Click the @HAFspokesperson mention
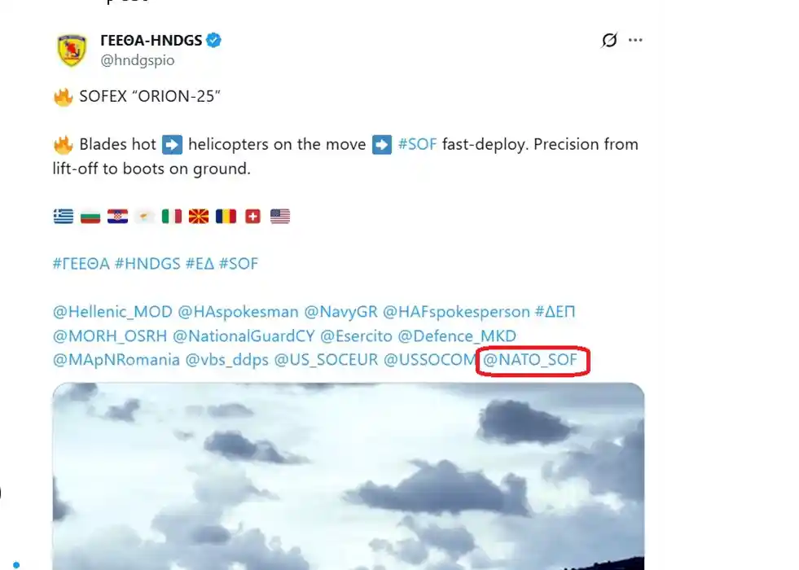The image size is (799, 570). coord(455,312)
